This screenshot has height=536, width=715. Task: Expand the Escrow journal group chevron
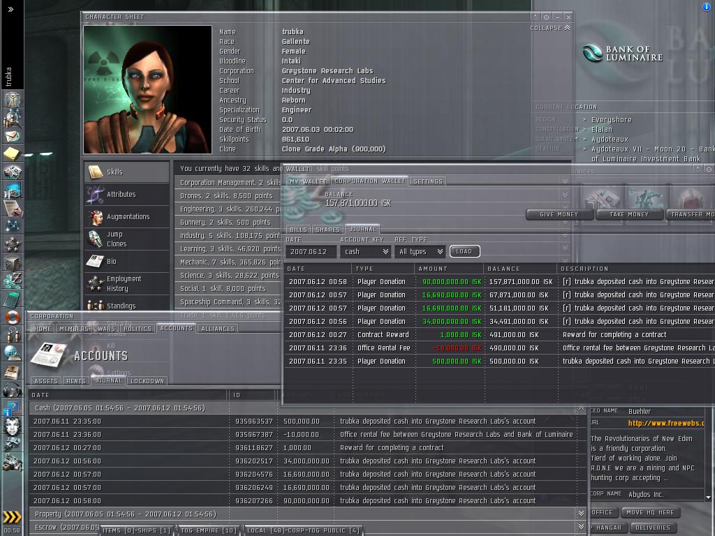581,527
